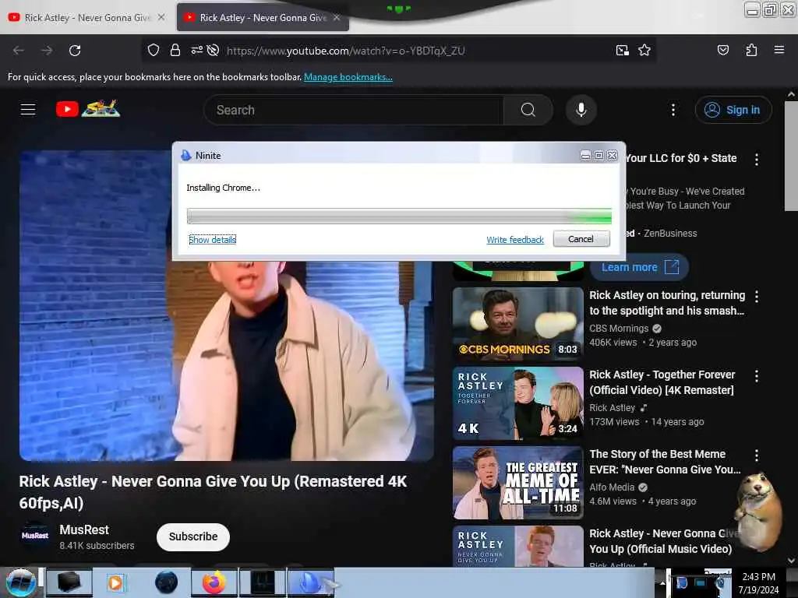The height and width of the screenshot is (598, 798).
Task: Reload the page with the refresh icon
Action: 75,51
